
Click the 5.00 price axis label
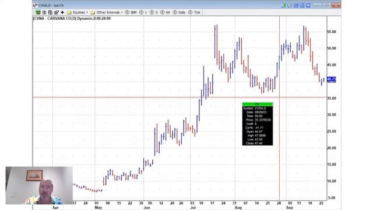tap(332, 198)
